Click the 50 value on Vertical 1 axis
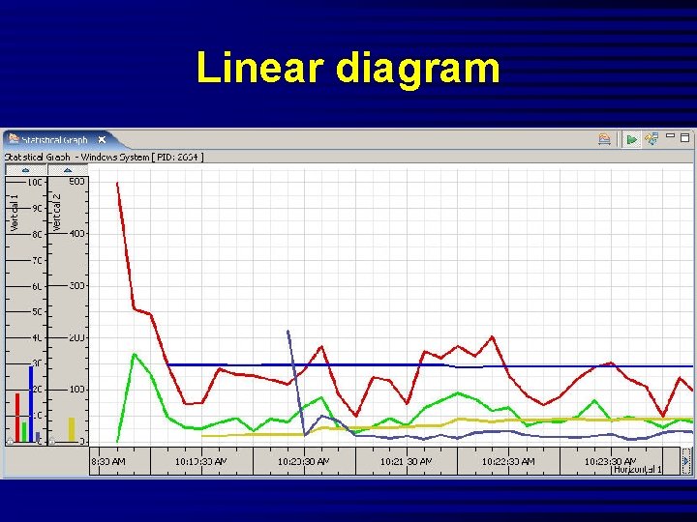 [x=37, y=311]
